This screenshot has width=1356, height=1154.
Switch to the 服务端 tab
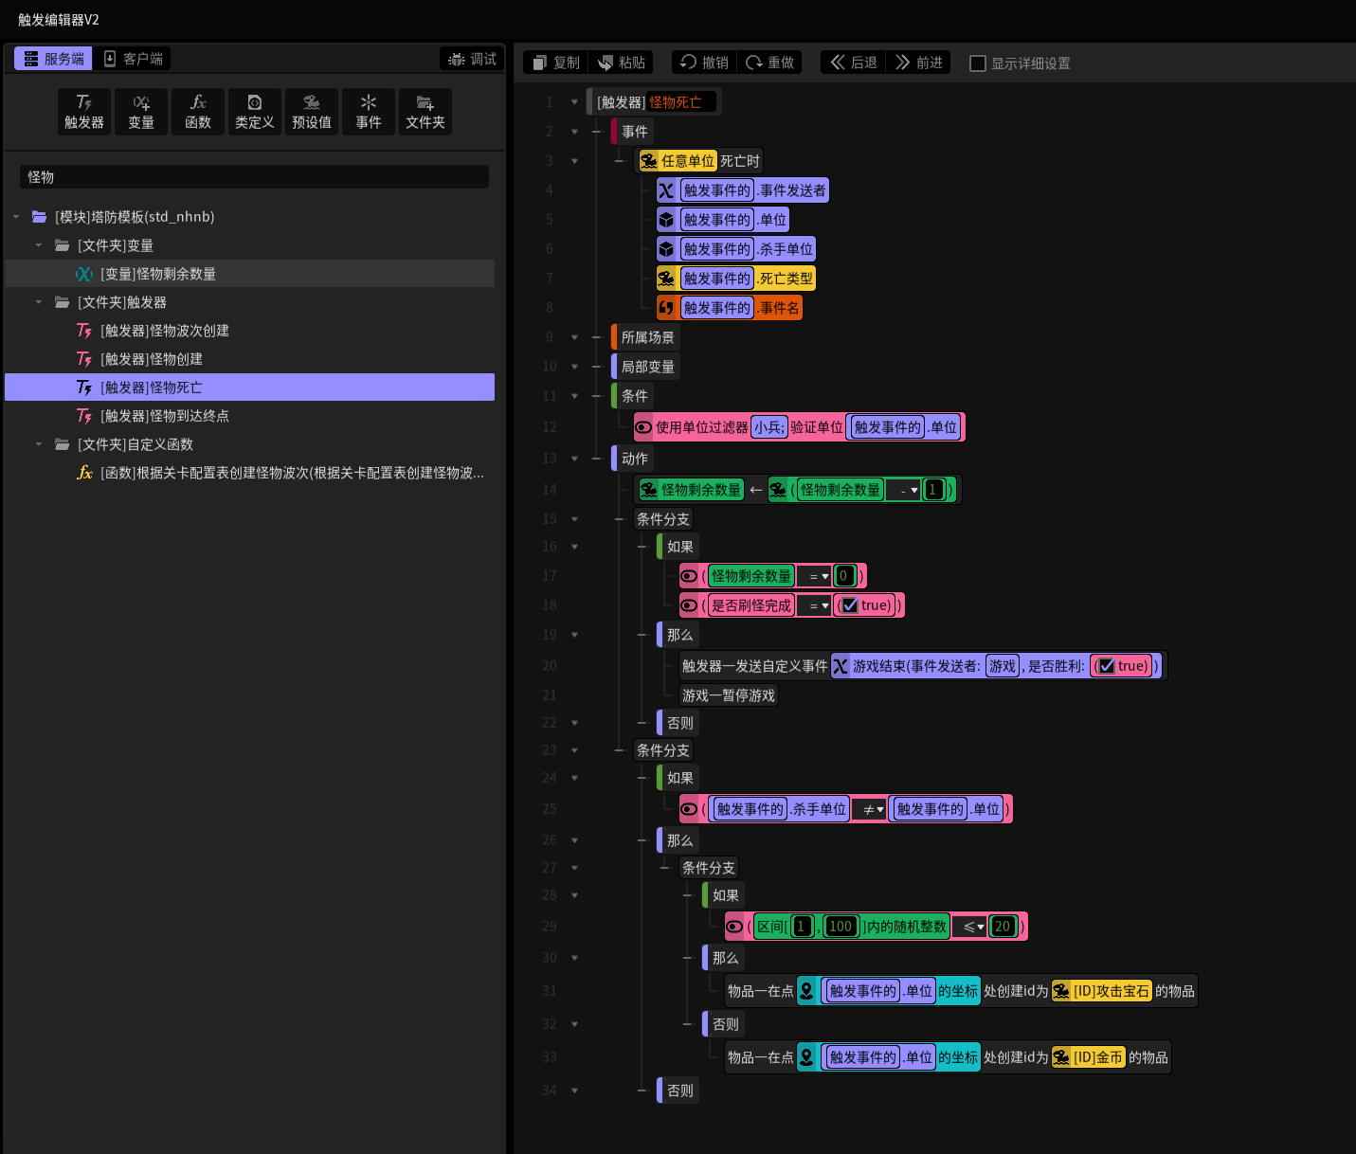(53, 59)
